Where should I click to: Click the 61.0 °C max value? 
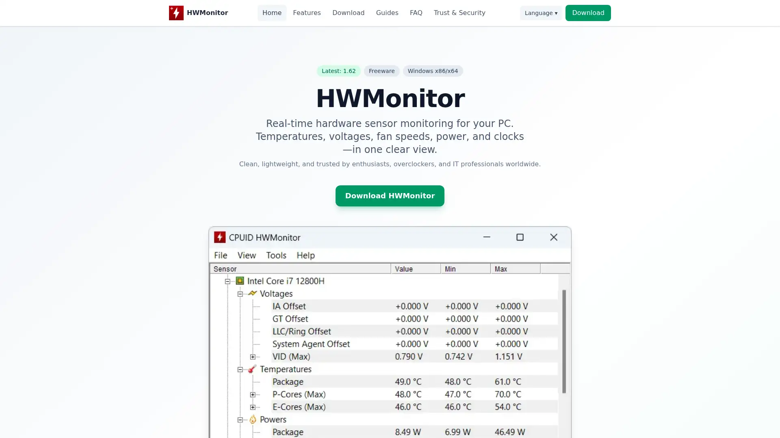[x=508, y=382]
